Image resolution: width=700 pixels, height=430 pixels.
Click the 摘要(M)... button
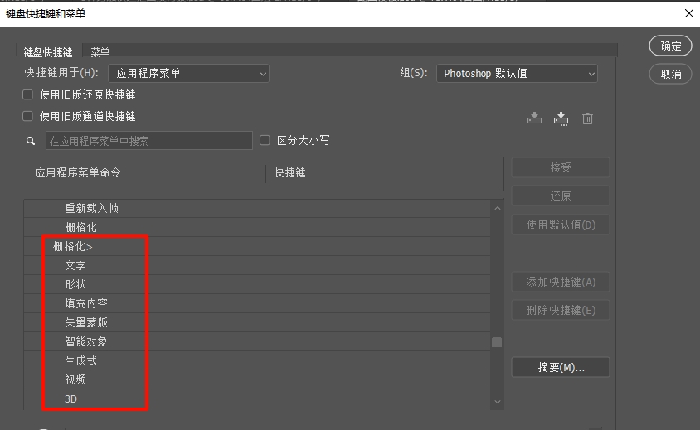pyautogui.click(x=561, y=367)
